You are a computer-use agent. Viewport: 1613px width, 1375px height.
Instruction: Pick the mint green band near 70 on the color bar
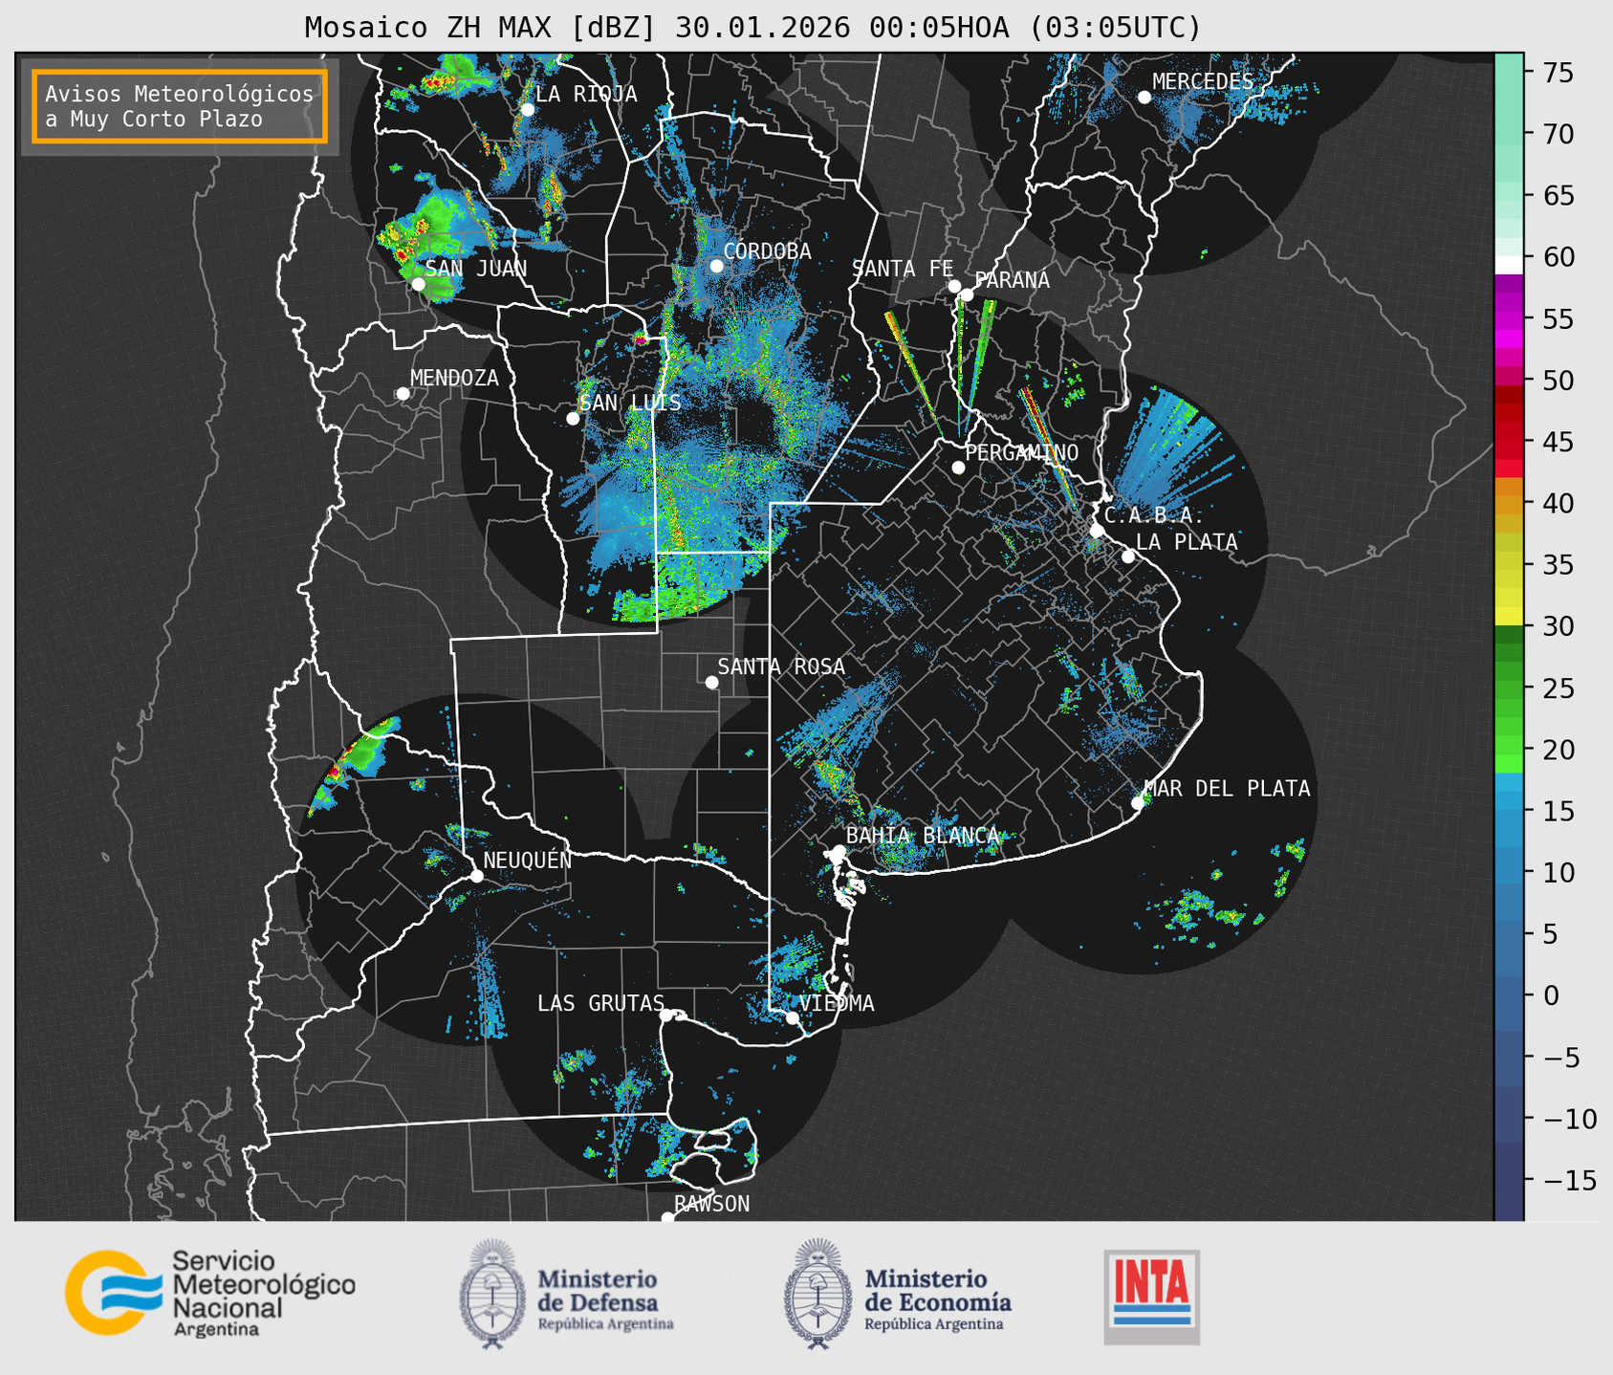pyautogui.click(x=1509, y=134)
